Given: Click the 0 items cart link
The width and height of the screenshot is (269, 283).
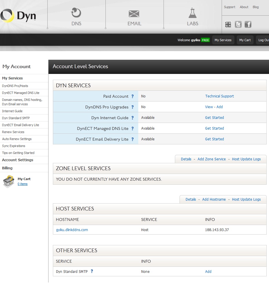Looking at the screenshot, I should pyautogui.click(x=22, y=184).
